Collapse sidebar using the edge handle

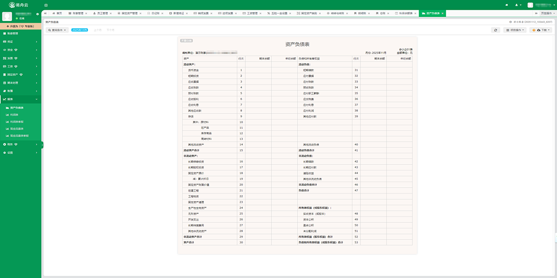point(42,145)
